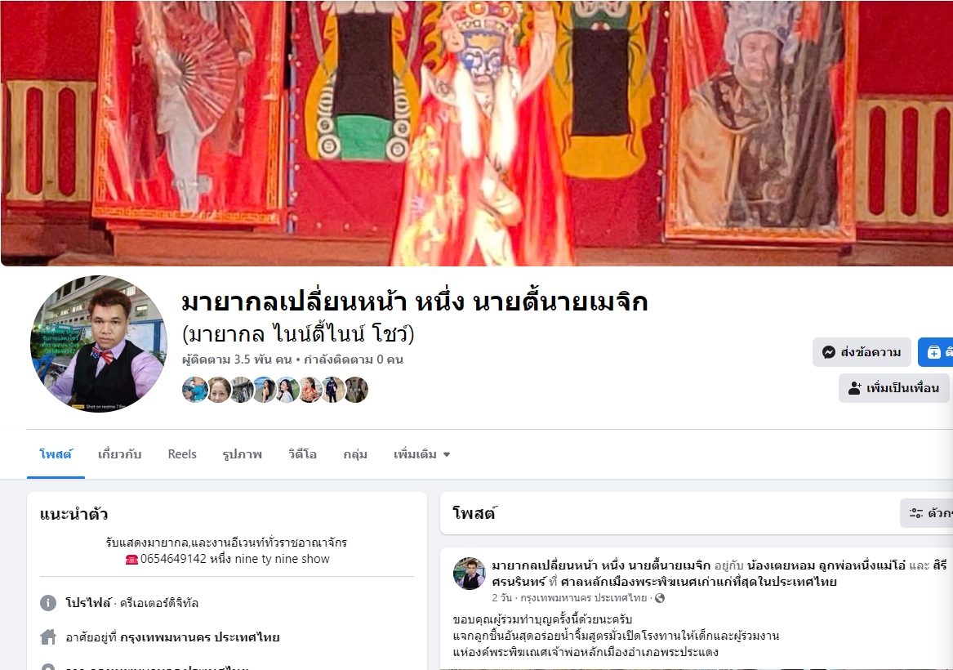Open the large circular profile picture
953x670 pixels.
click(x=99, y=343)
